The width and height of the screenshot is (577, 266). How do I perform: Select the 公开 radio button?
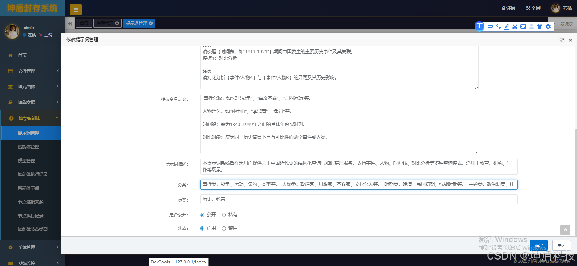[x=202, y=215]
